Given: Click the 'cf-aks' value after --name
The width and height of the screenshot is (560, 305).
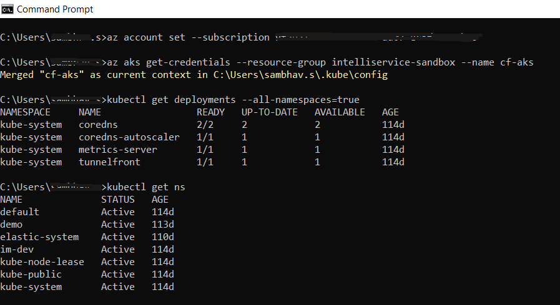Looking at the screenshot, I should (516, 62).
